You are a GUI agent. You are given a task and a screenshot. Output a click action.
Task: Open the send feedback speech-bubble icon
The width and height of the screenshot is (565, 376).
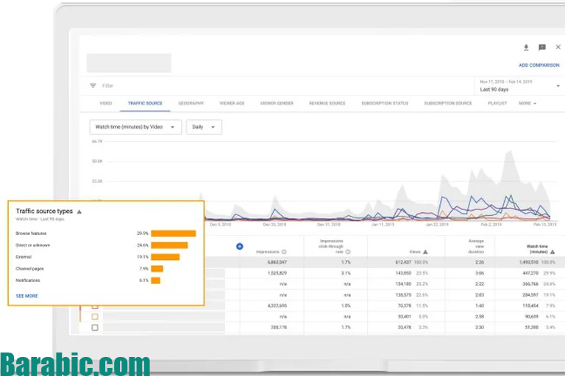pyautogui.click(x=542, y=47)
